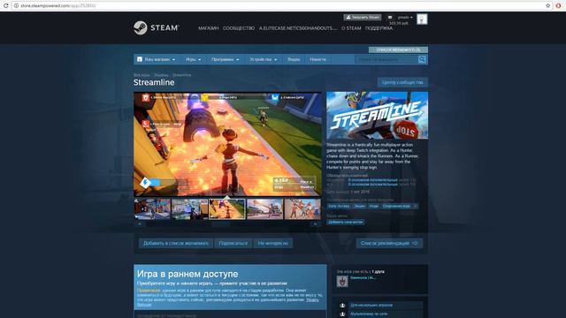Open the wishlist button (Список желаемого)

click(x=398, y=49)
